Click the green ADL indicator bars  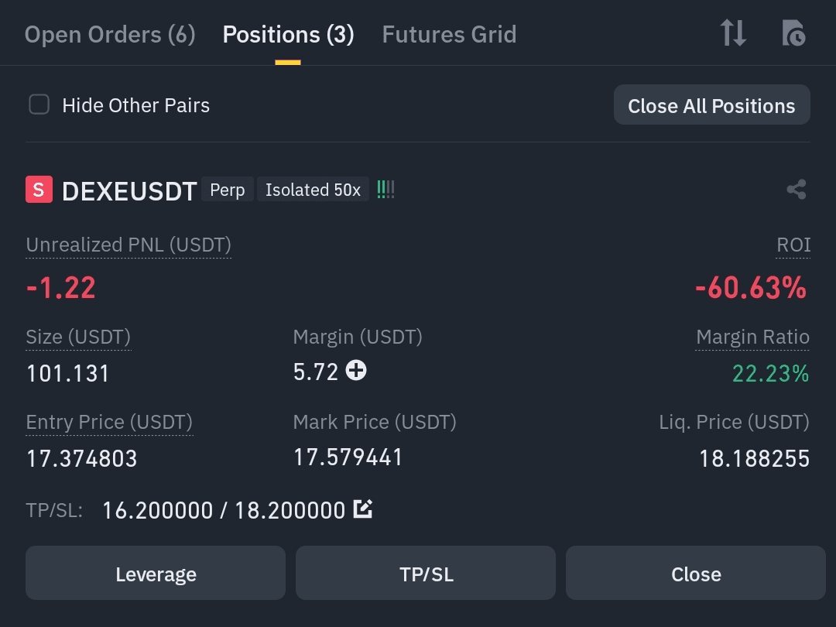click(385, 190)
